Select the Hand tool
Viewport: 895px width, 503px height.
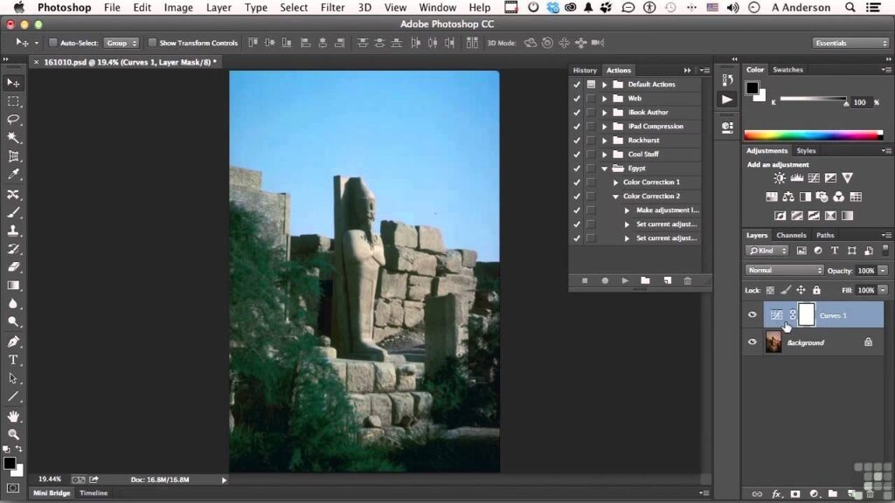(13, 416)
